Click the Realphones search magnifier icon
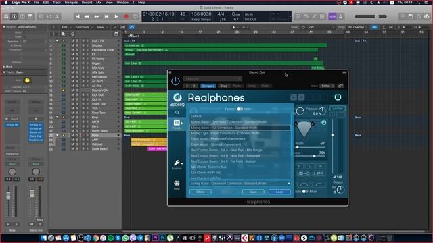Image resolution: width=433 pixels, height=243 pixels. pyautogui.click(x=177, y=113)
